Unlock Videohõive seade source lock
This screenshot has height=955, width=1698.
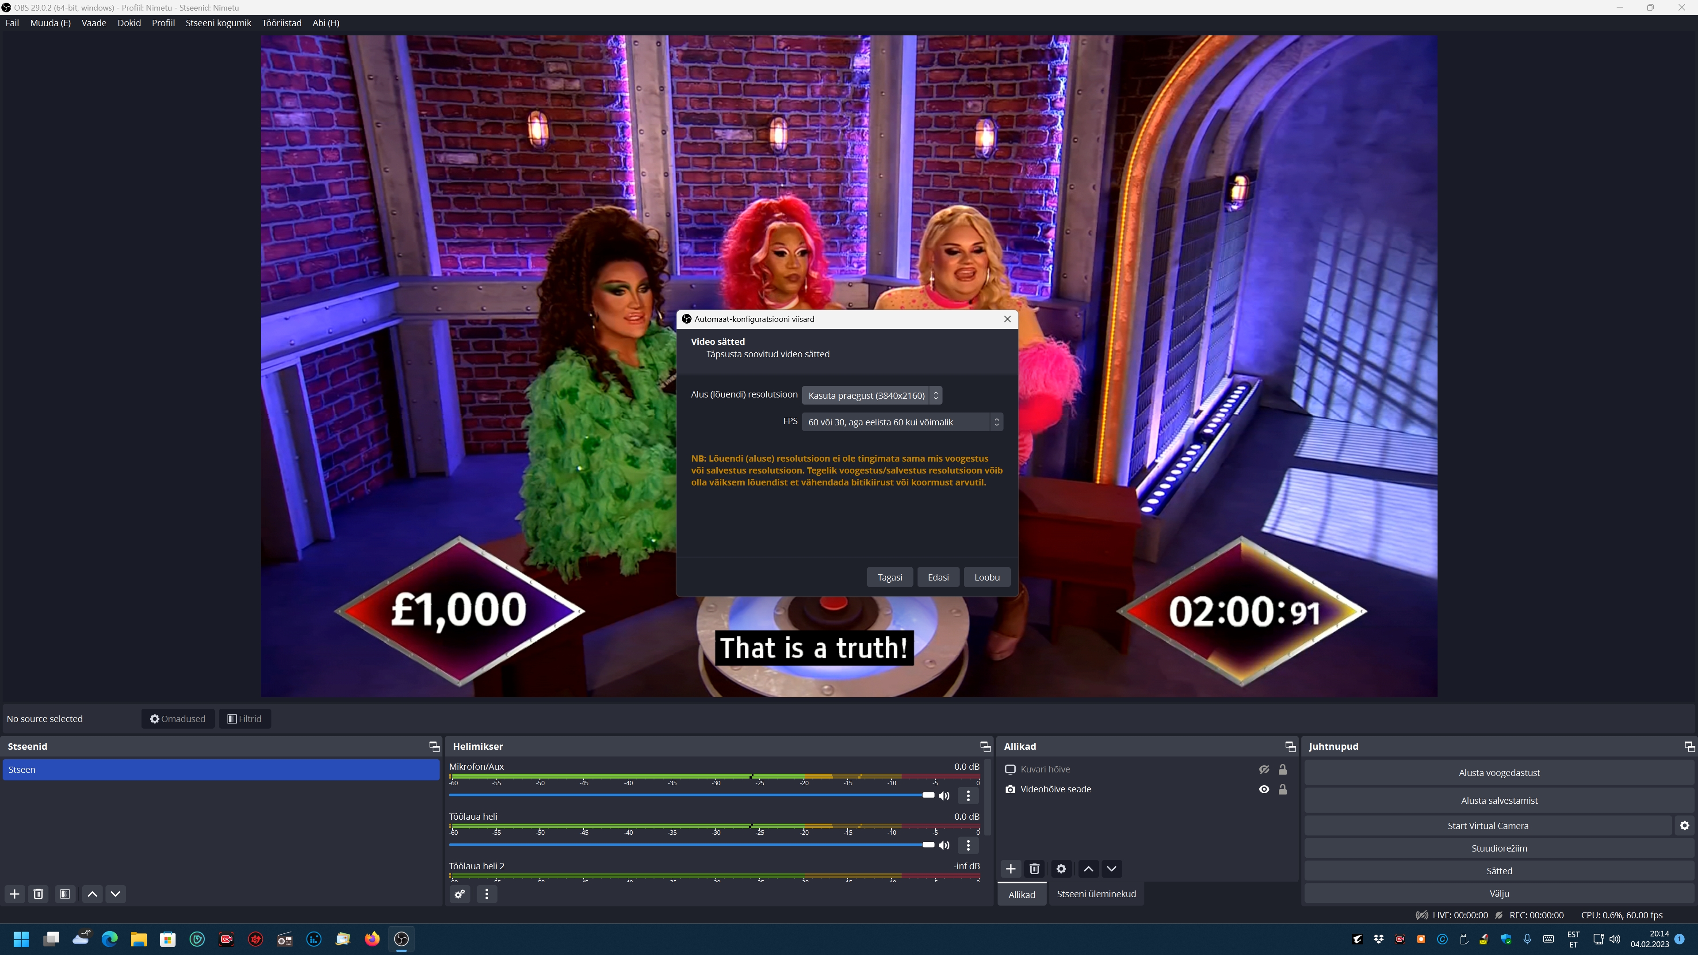click(1282, 789)
